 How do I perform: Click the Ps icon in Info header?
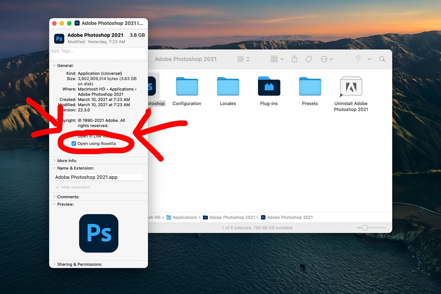59,39
